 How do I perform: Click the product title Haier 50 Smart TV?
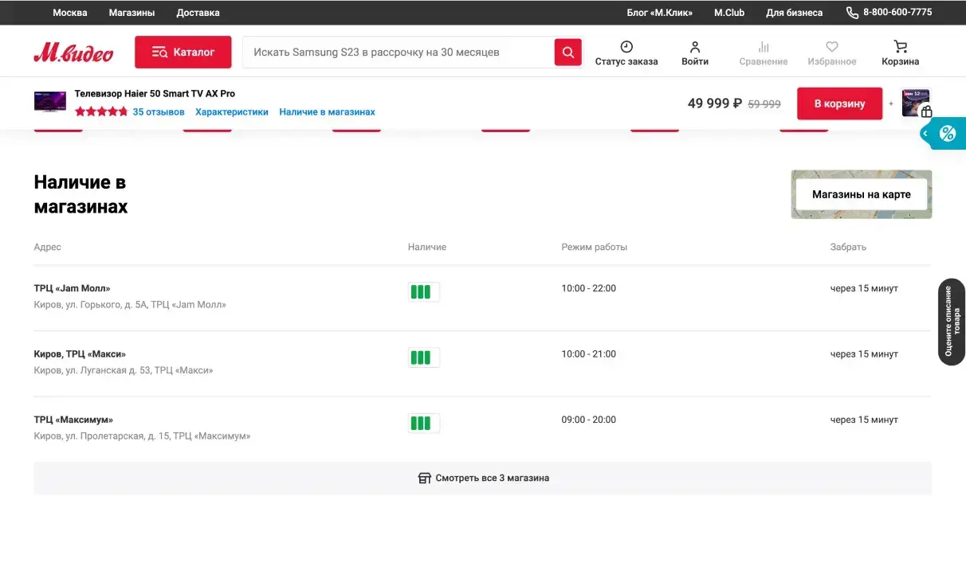point(155,94)
